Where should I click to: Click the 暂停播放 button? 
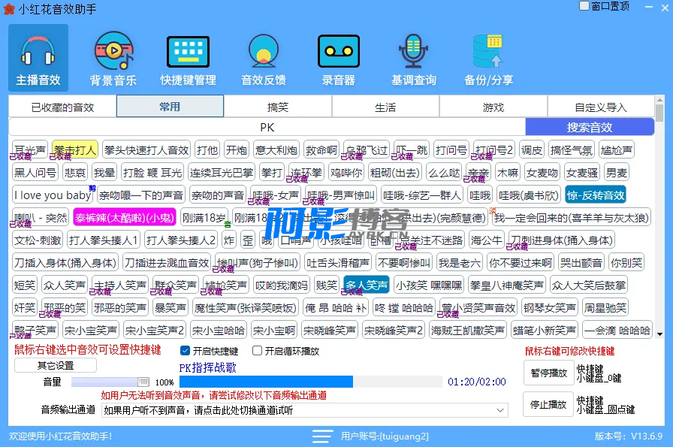tap(548, 373)
